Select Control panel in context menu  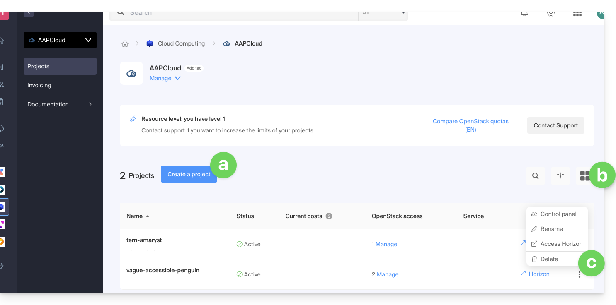(x=558, y=214)
